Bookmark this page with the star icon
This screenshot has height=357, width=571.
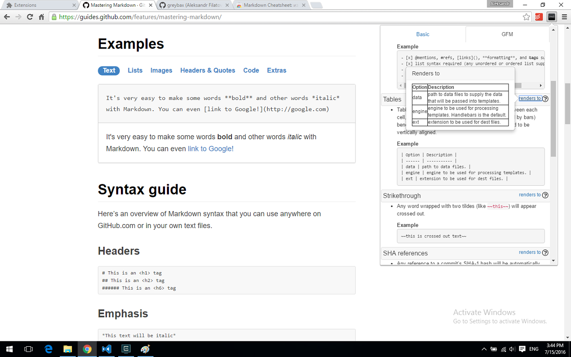point(526,17)
